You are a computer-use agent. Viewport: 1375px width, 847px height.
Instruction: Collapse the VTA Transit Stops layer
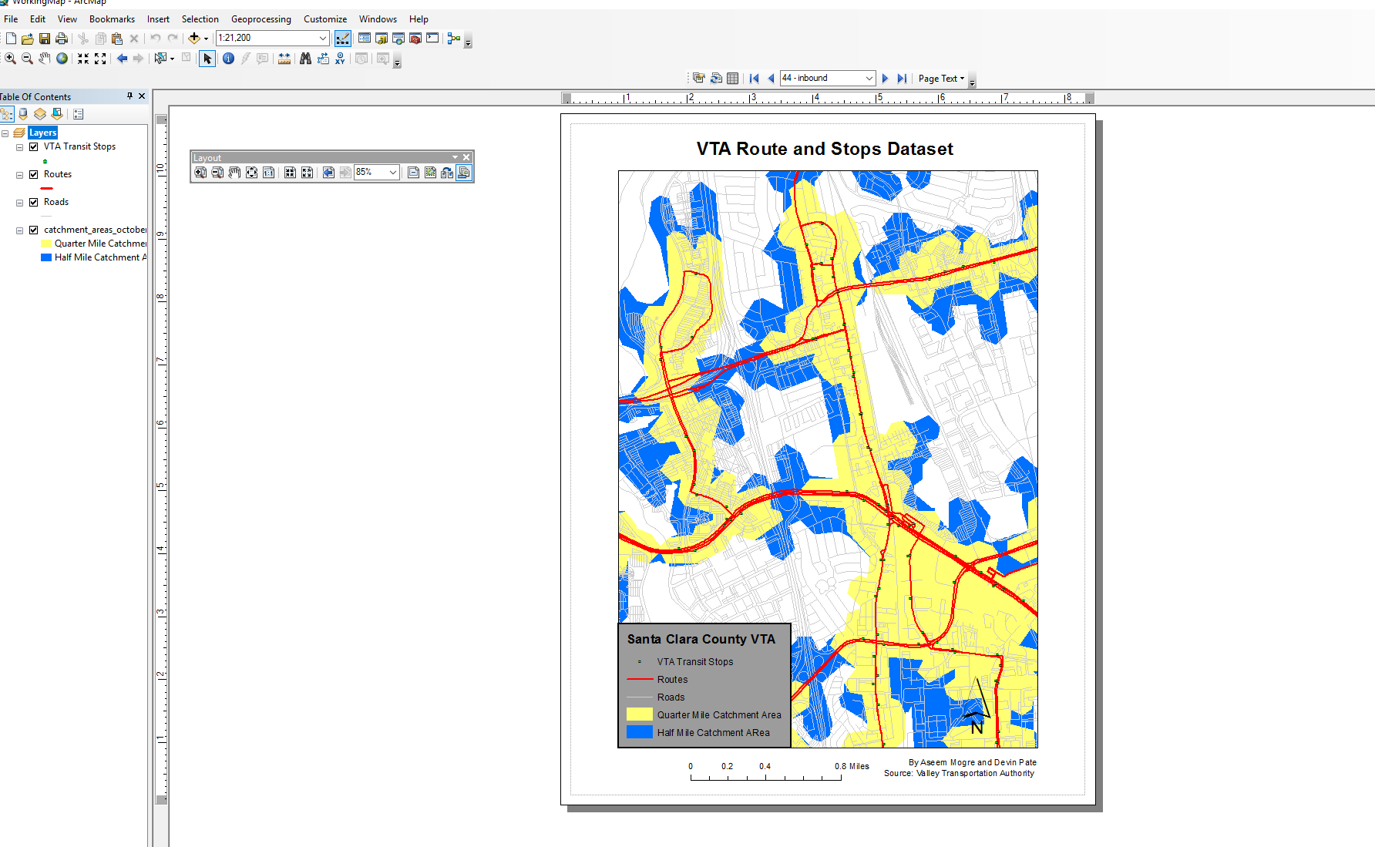(x=20, y=147)
